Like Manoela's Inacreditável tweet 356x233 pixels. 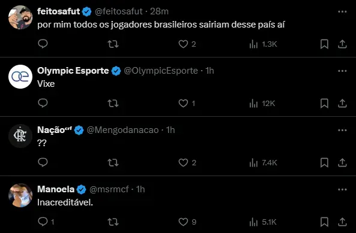187,222
